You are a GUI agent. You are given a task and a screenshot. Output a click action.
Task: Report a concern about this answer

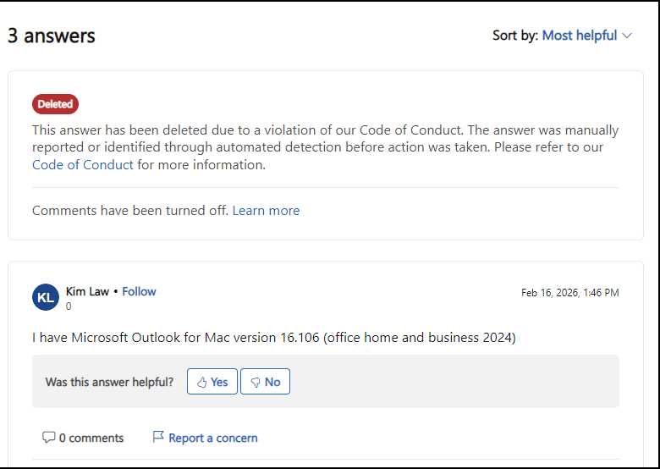click(x=205, y=438)
